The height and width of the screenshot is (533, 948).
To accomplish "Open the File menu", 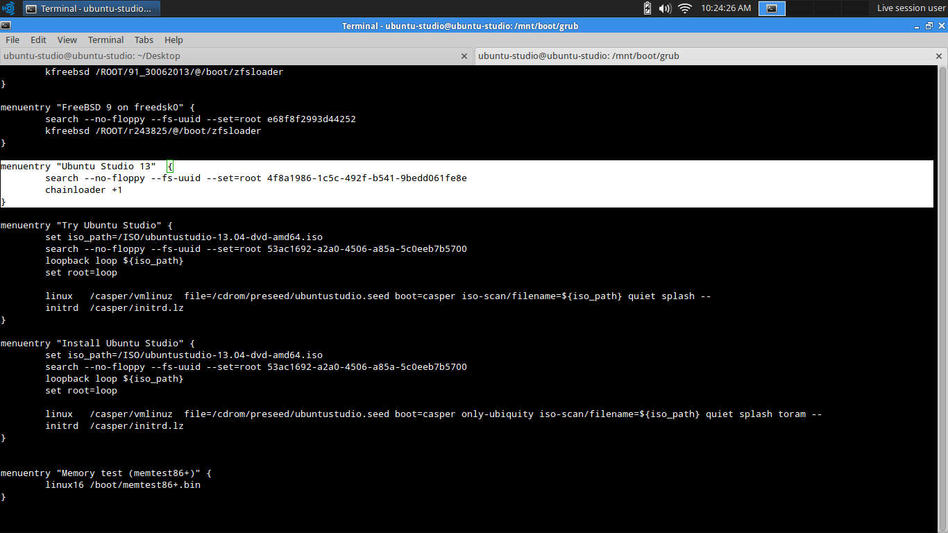I will pos(12,40).
